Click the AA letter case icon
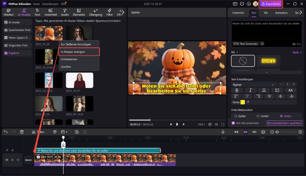 290,90
